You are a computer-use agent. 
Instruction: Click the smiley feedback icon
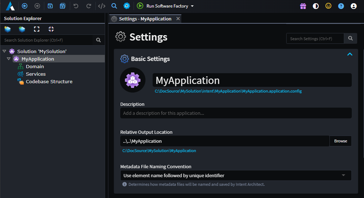point(328,6)
